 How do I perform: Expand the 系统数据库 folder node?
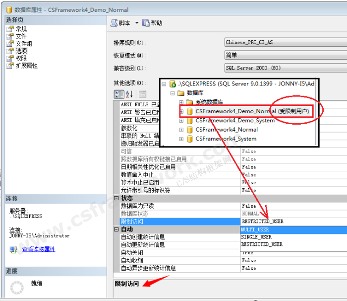click(x=181, y=102)
